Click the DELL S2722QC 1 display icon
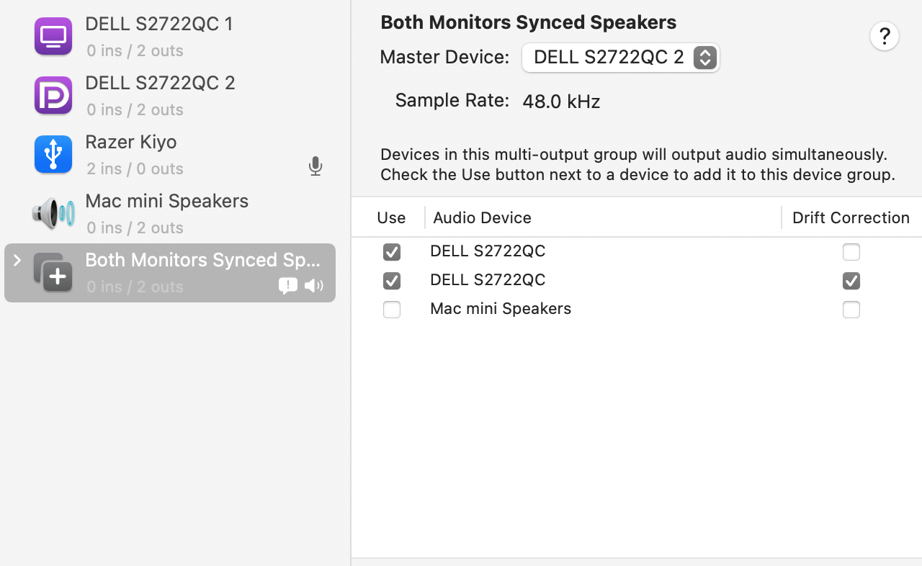922x566 pixels. coord(53,36)
